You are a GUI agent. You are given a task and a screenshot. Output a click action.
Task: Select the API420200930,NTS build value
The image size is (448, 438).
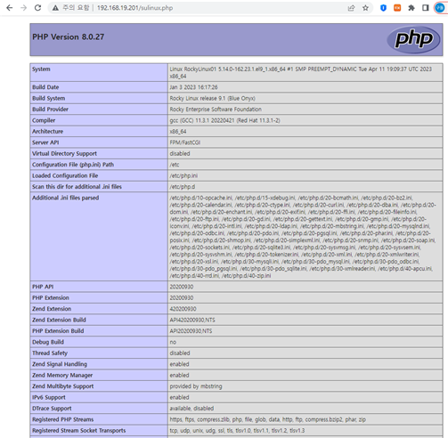tap(192, 320)
